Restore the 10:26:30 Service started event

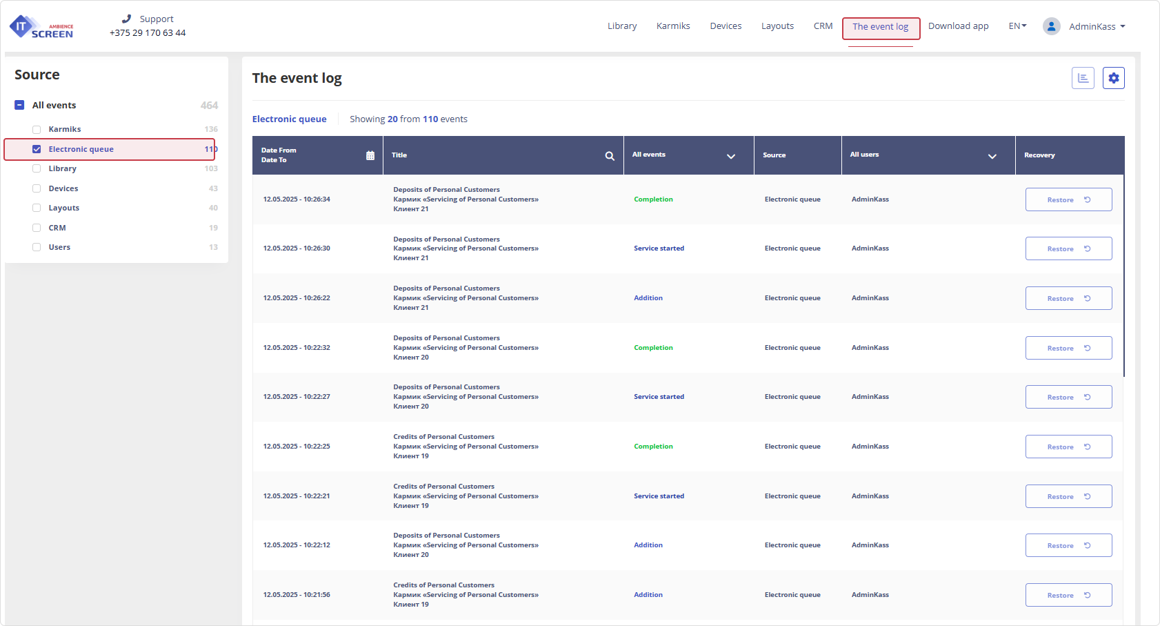1068,248
